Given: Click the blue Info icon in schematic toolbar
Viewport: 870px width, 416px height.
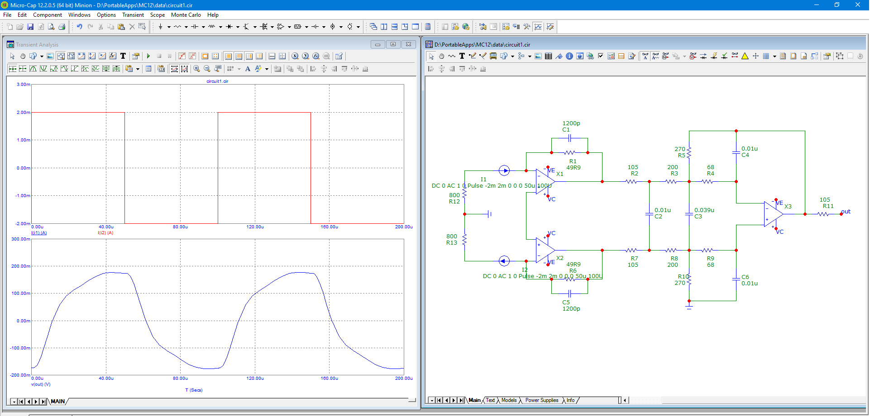Looking at the screenshot, I should [569, 56].
